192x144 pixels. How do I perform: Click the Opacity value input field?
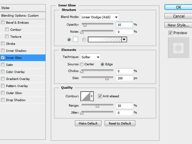pos(124,25)
